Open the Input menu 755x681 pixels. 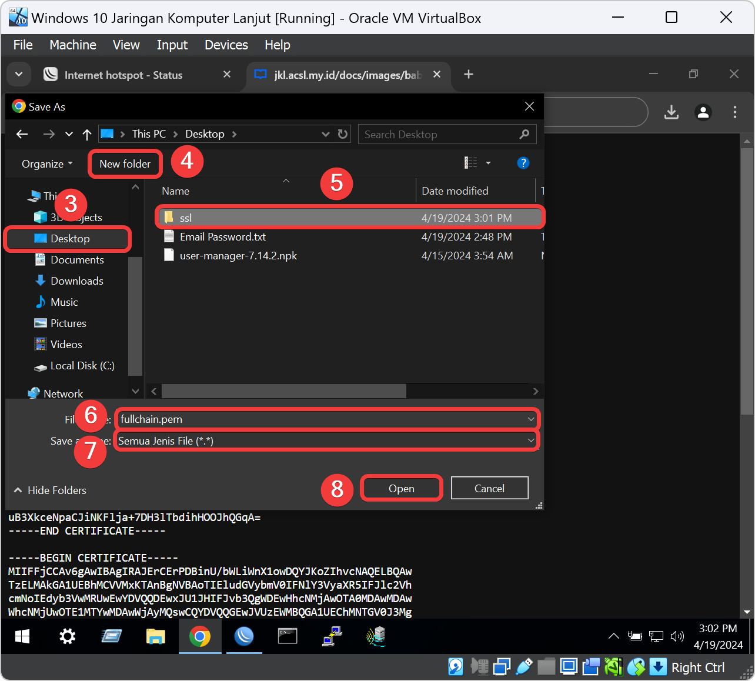coord(172,45)
